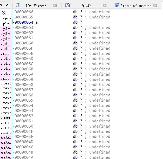
Task: Switch to the IDA View-A tab
Action: [x=36, y=5]
